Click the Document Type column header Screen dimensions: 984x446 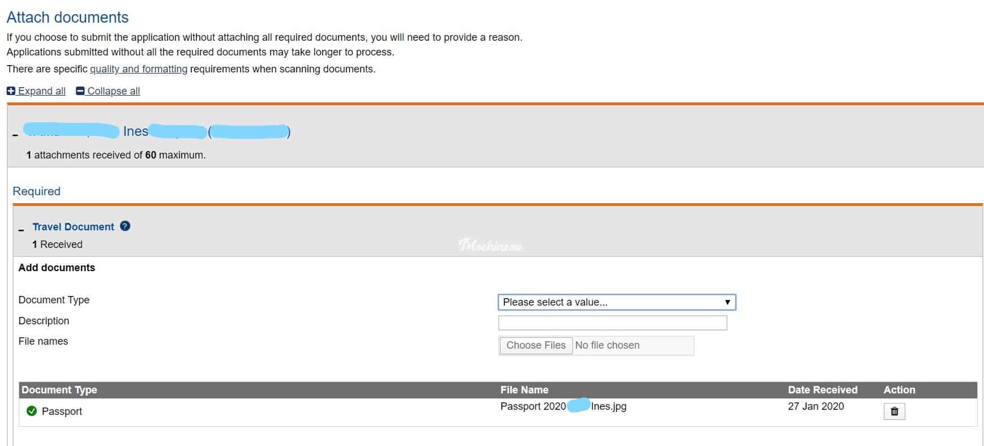[59, 390]
